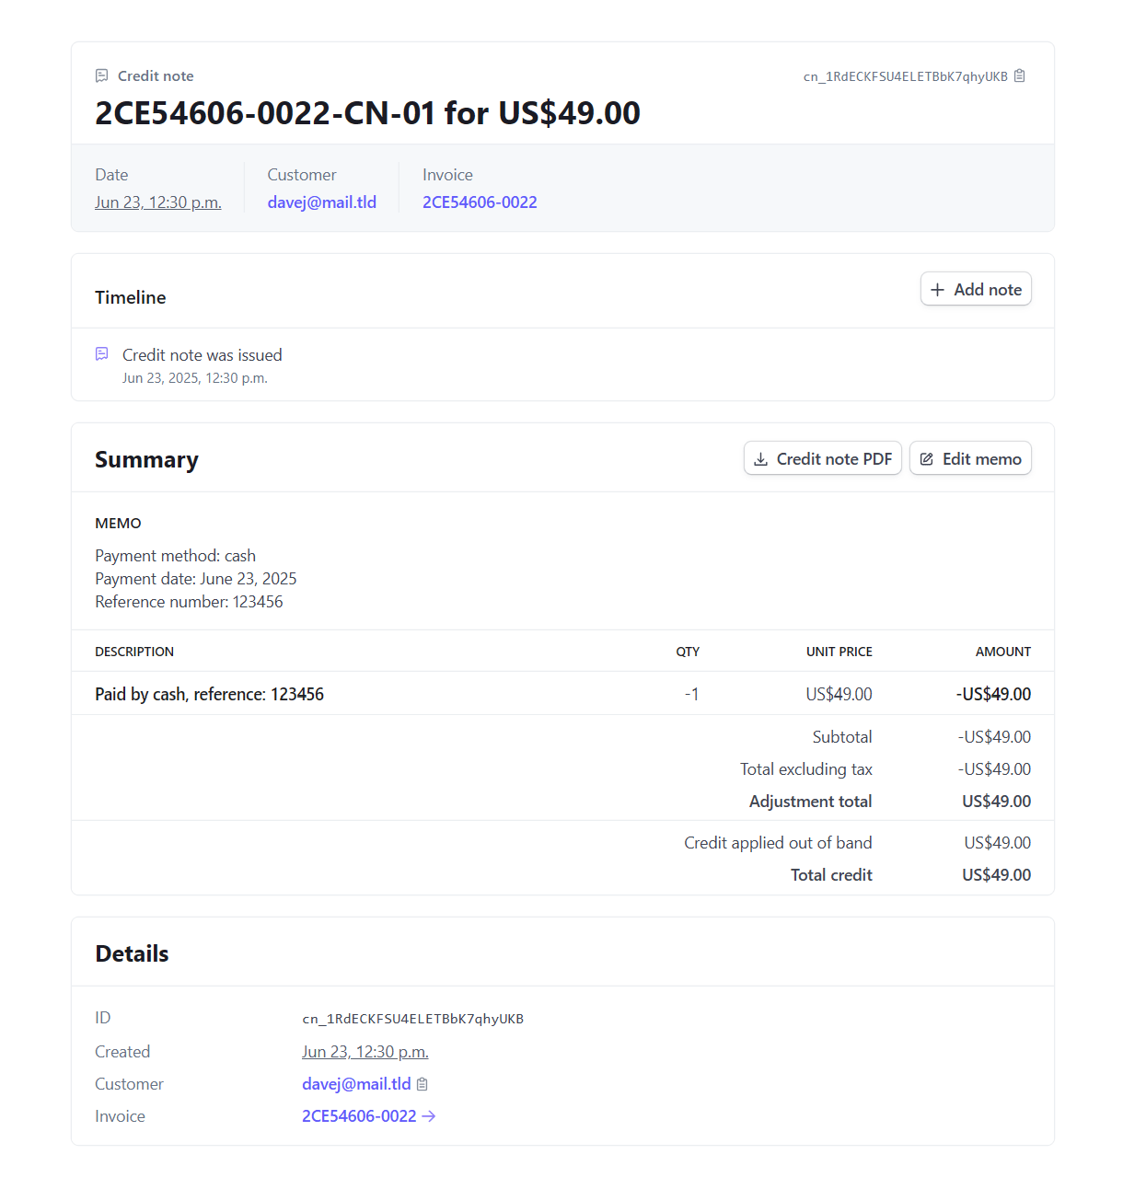The width and height of the screenshot is (1123, 1189).
Task: Follow the arrow next to invoice 2CE54606-0022
Action: point(429,1116)
